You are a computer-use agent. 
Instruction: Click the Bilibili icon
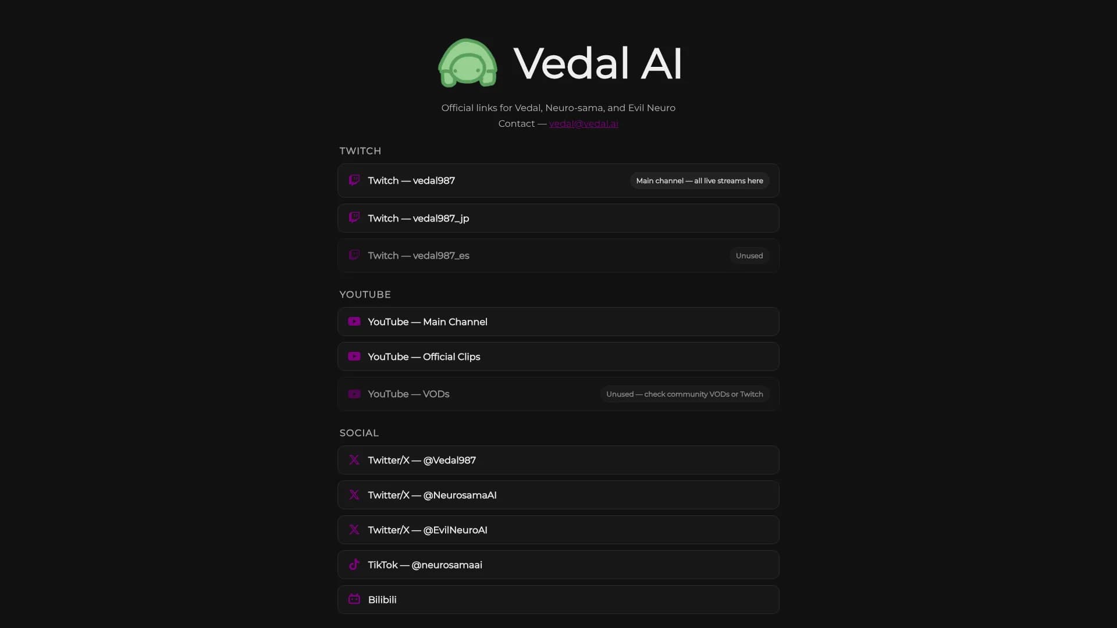coord(354,599)
